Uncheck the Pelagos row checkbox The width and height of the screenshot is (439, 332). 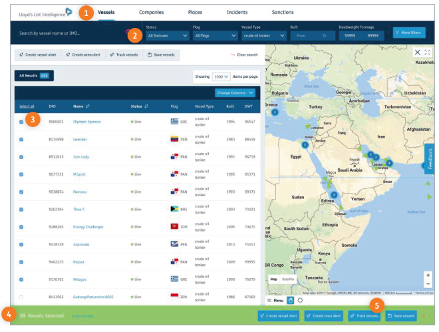pos(21,279)
